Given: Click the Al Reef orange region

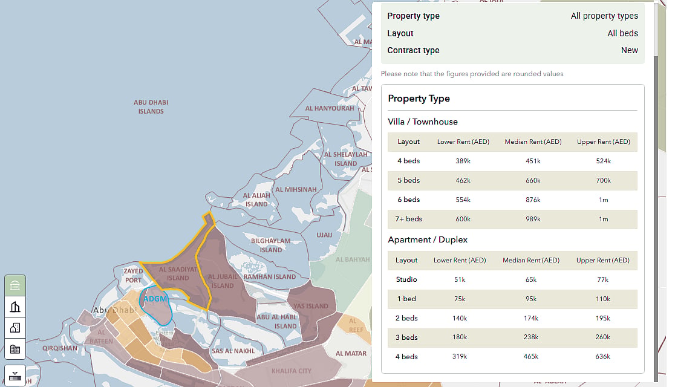Looking at the screenshot, I should (356, 325).
